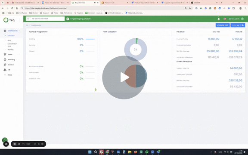Switch to the Ferdia AS Calendar tab
Image resolution: width=248 pixels, height=155 pixels.
55,3
